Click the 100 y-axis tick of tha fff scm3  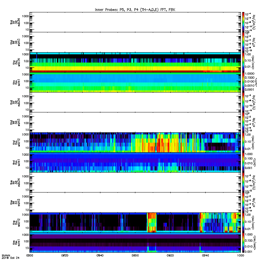click(x=26, y=43)
